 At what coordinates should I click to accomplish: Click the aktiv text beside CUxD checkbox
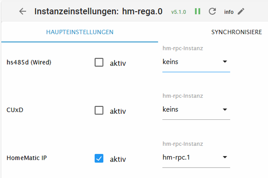click(x=118, y=111)
